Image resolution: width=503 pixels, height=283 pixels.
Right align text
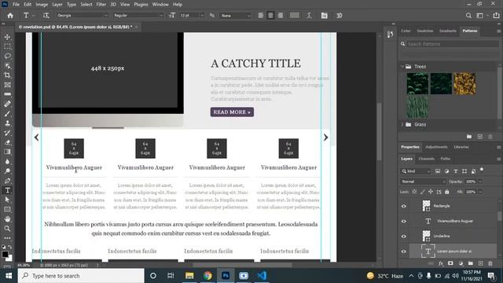click(280, 16)
